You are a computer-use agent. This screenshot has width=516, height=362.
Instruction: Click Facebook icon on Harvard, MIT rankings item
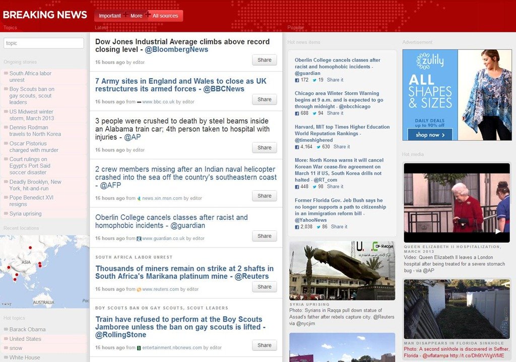tap(297, 147)
